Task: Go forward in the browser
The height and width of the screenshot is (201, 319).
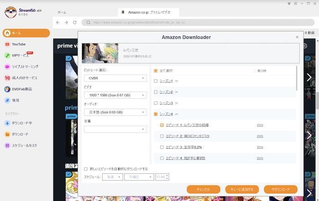Action: (66, 22)
